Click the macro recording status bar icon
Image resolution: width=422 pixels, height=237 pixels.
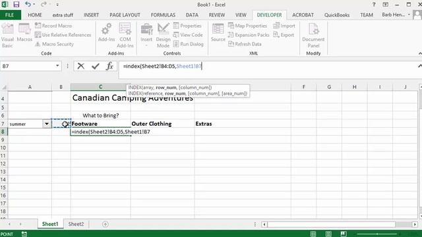tap(24, 234)
